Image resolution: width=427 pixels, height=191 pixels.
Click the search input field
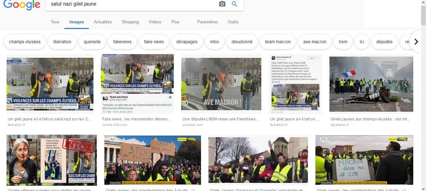(x=128, y=4)
